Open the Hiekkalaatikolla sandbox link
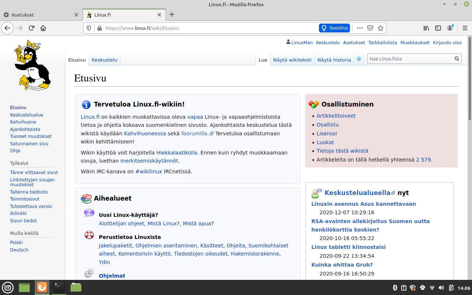This screenshot has height=295, width=472. [177, 153]
